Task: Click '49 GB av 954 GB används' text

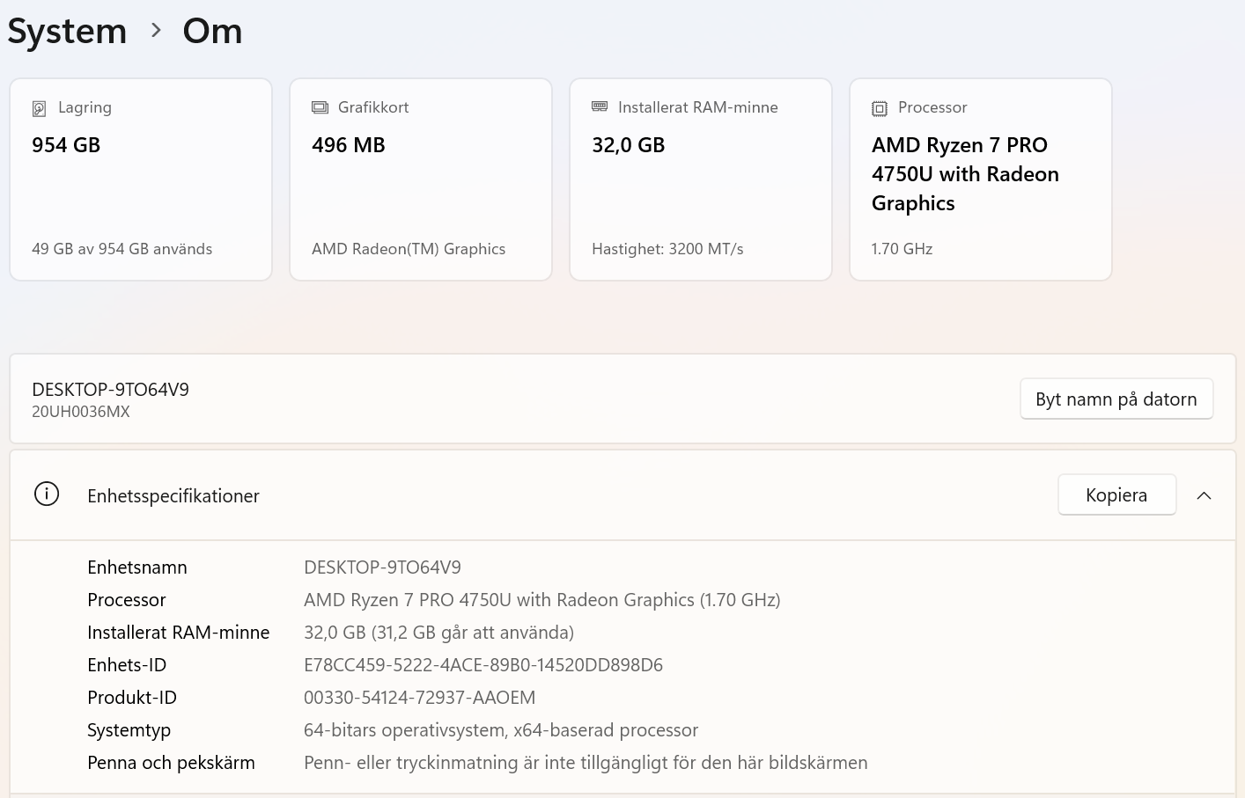Action: 122,249
